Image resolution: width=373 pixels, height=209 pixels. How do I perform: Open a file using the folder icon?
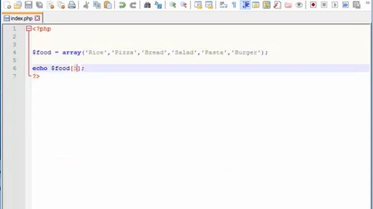(18, 5)
